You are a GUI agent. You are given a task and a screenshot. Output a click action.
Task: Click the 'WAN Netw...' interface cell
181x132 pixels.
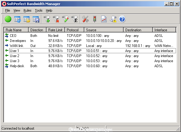(x=164, y=46)
